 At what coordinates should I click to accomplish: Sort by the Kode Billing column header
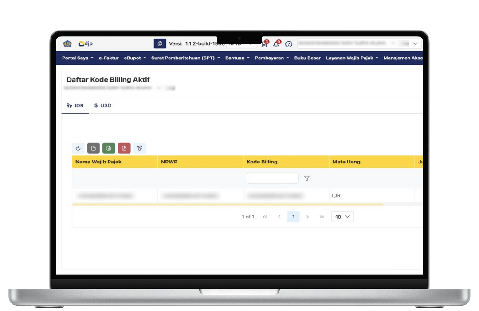[x=286, y=162]
